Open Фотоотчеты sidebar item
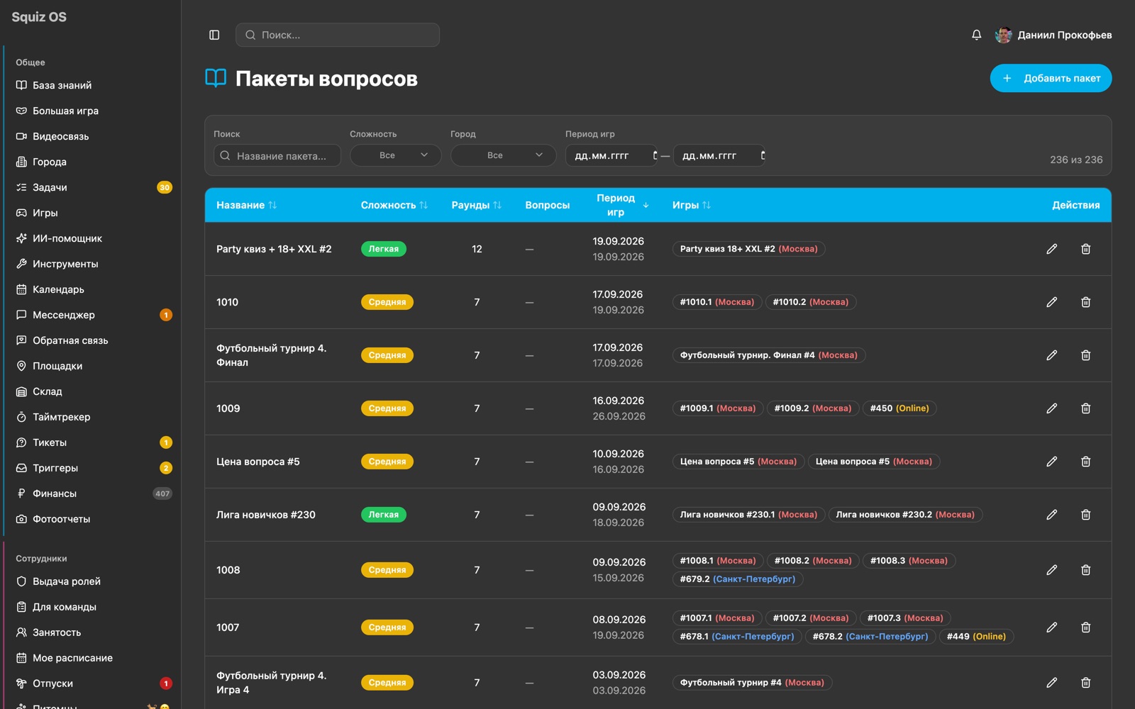The height and width of the screenshot is (709, 1135). pos(62,519)
